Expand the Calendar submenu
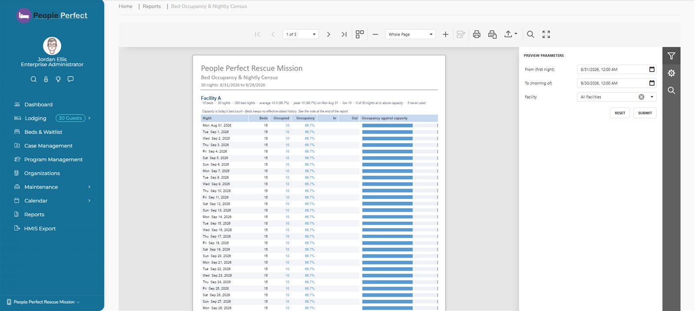The height and width of the screenshot is (311, 695). [89, 201]
